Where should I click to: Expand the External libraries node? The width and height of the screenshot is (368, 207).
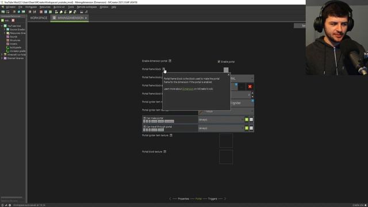tap(2, 58)
